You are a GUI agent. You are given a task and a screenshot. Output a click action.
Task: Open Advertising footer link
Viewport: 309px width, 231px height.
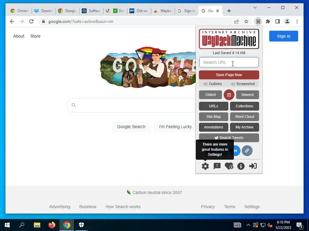(x=60, y=207)
